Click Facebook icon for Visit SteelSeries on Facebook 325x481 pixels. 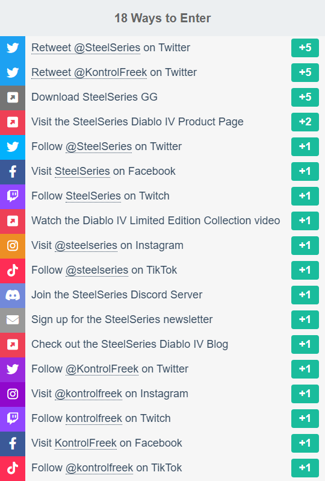13,172
